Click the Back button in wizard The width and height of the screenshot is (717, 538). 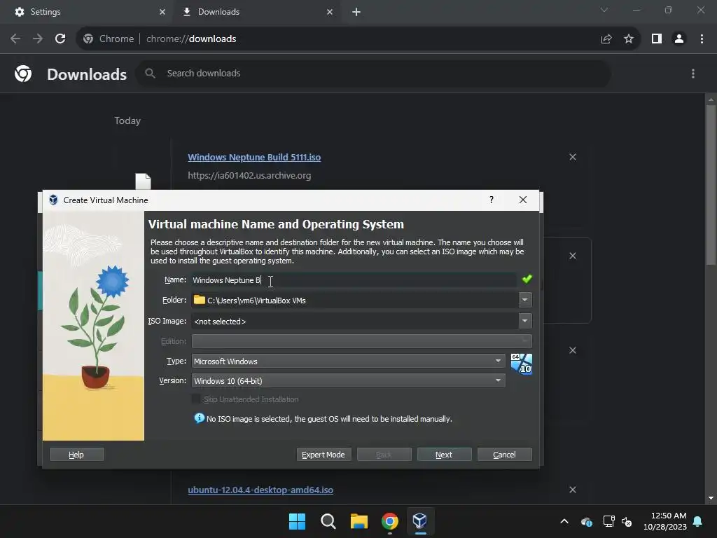[384, 454]
